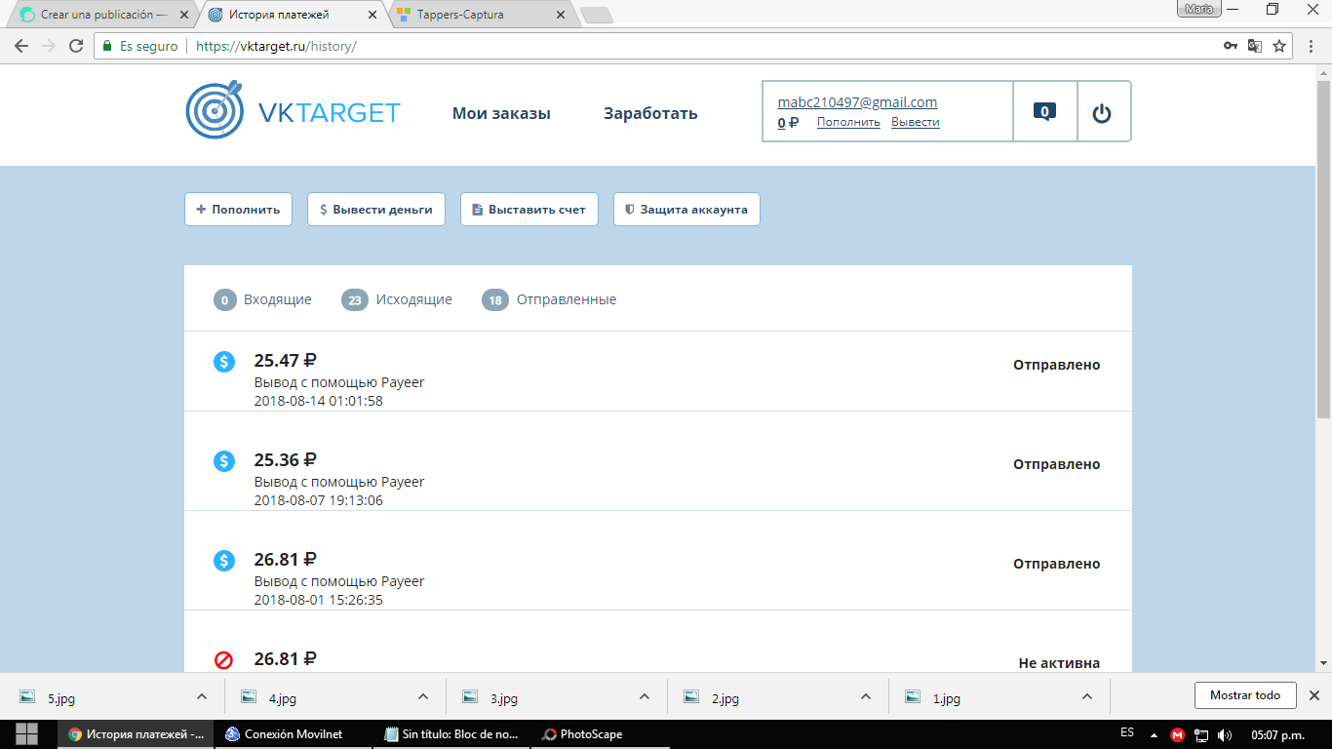Open the Заработать menu item
The width and height of the screenshot is (1332, 749).
click(x=650, y=113)
